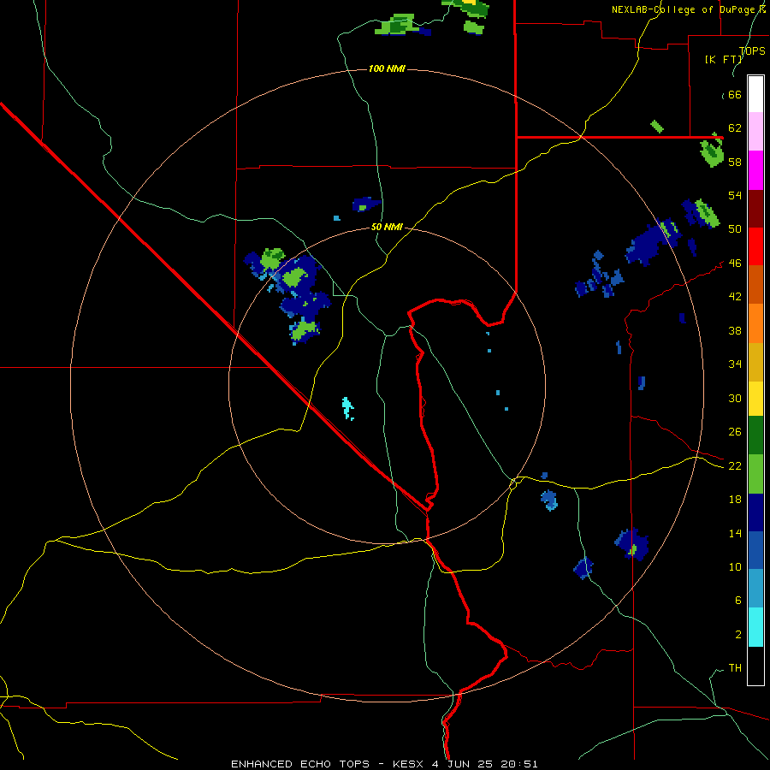Screen dimensions: 770x770
Task: Click the "42" legend value
Action: (735, 297)
